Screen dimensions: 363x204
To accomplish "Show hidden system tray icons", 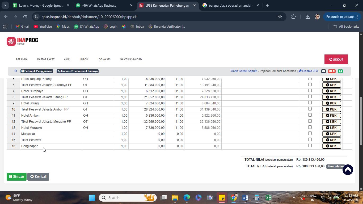I will [x=294, y=198].
